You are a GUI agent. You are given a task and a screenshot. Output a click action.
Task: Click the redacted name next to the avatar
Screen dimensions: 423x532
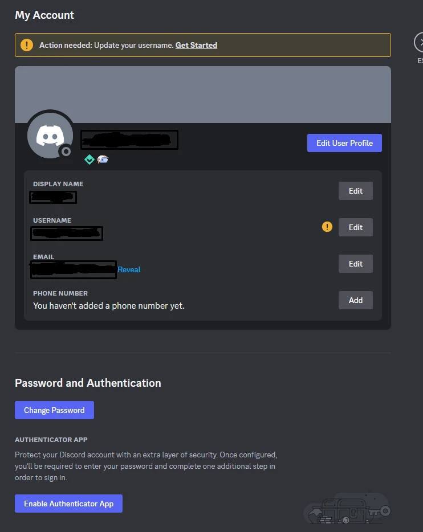(x=129, y=140)
